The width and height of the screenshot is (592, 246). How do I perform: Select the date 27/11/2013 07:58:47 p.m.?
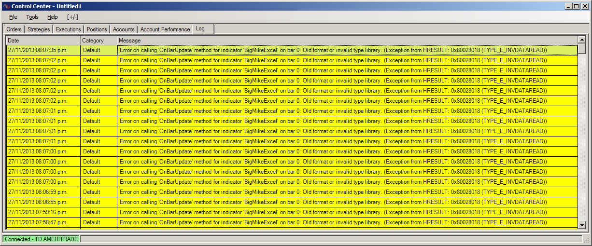pos(43,222)
